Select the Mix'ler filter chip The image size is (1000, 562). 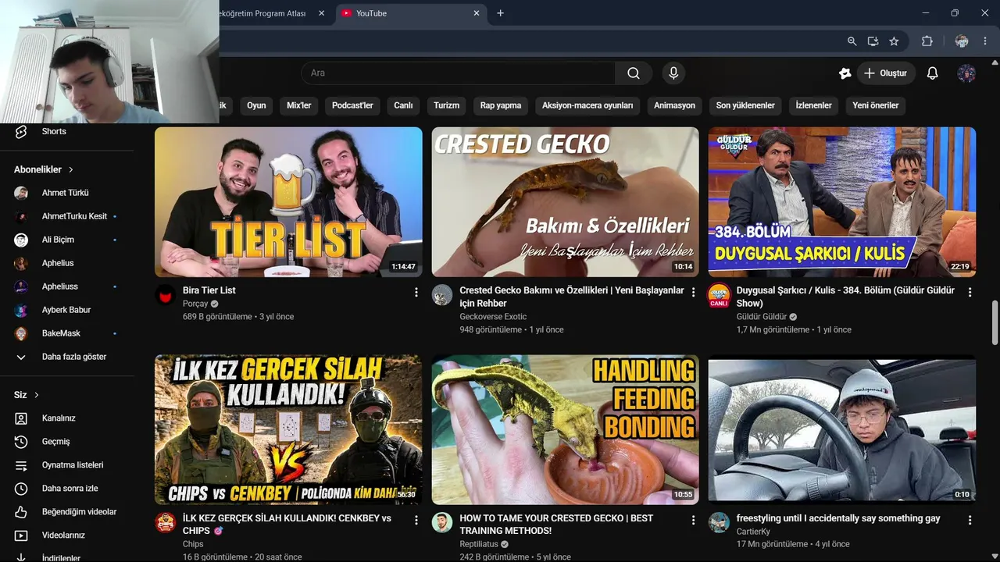coord(299,105)
